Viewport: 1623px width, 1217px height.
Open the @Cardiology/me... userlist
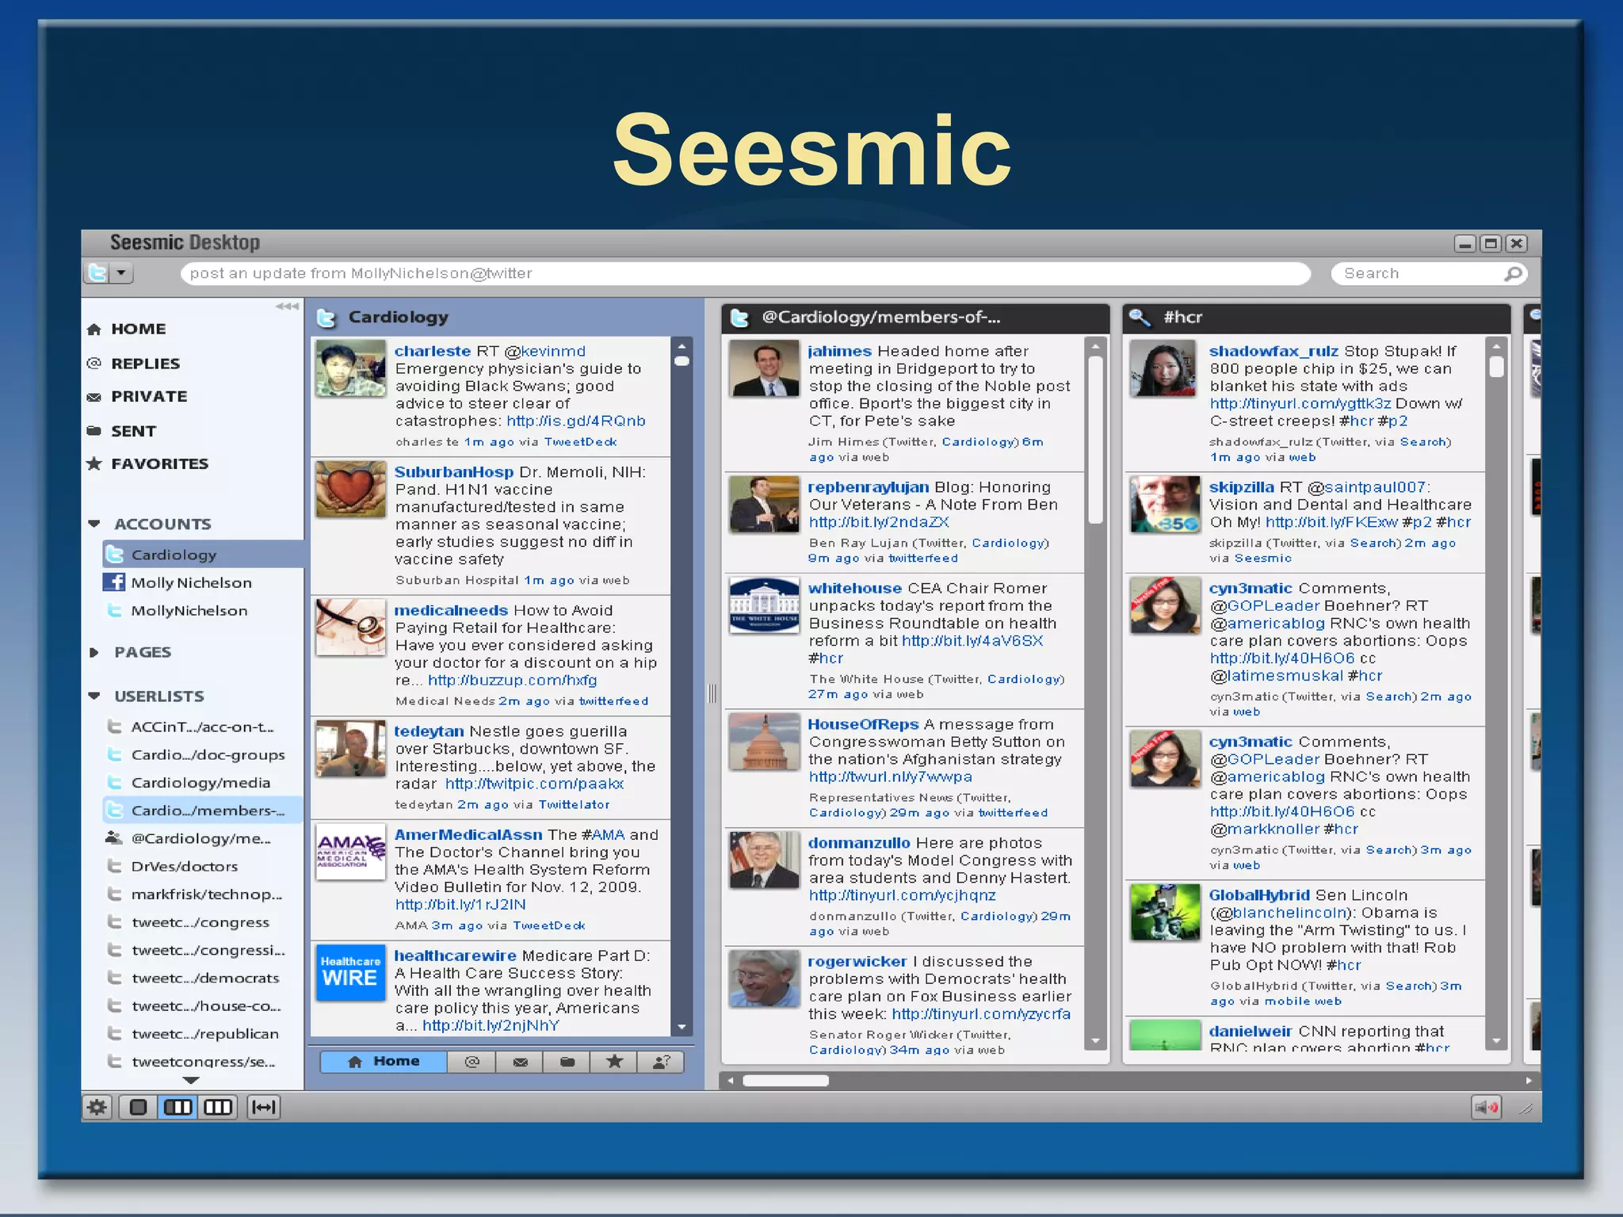(201, 838)
